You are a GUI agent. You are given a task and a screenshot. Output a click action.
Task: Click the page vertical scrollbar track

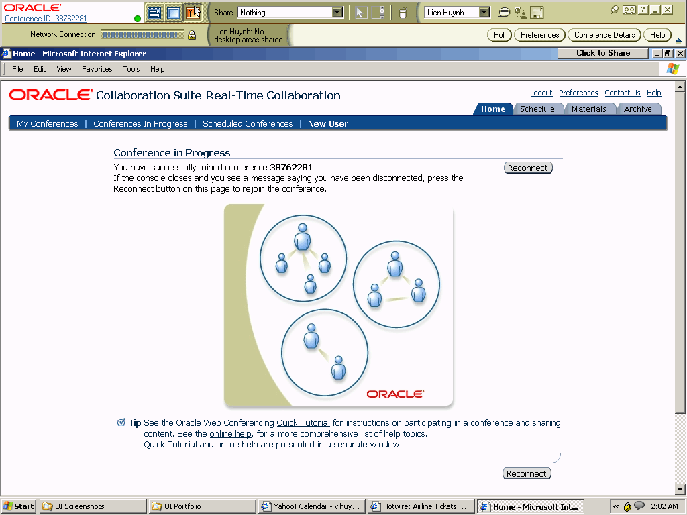click(680, 449)
